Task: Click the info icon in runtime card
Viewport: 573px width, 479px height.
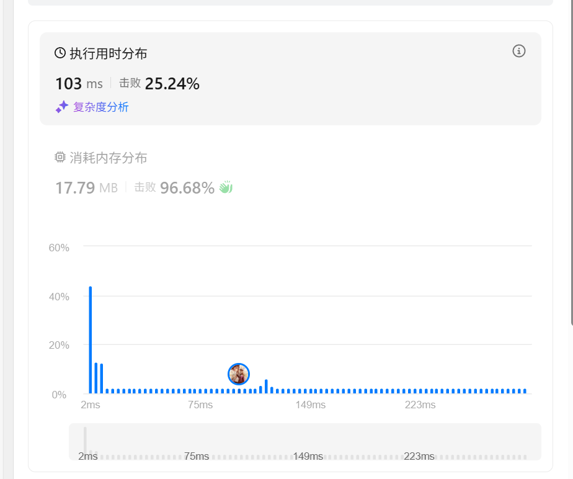Action: tap(518, 51)
